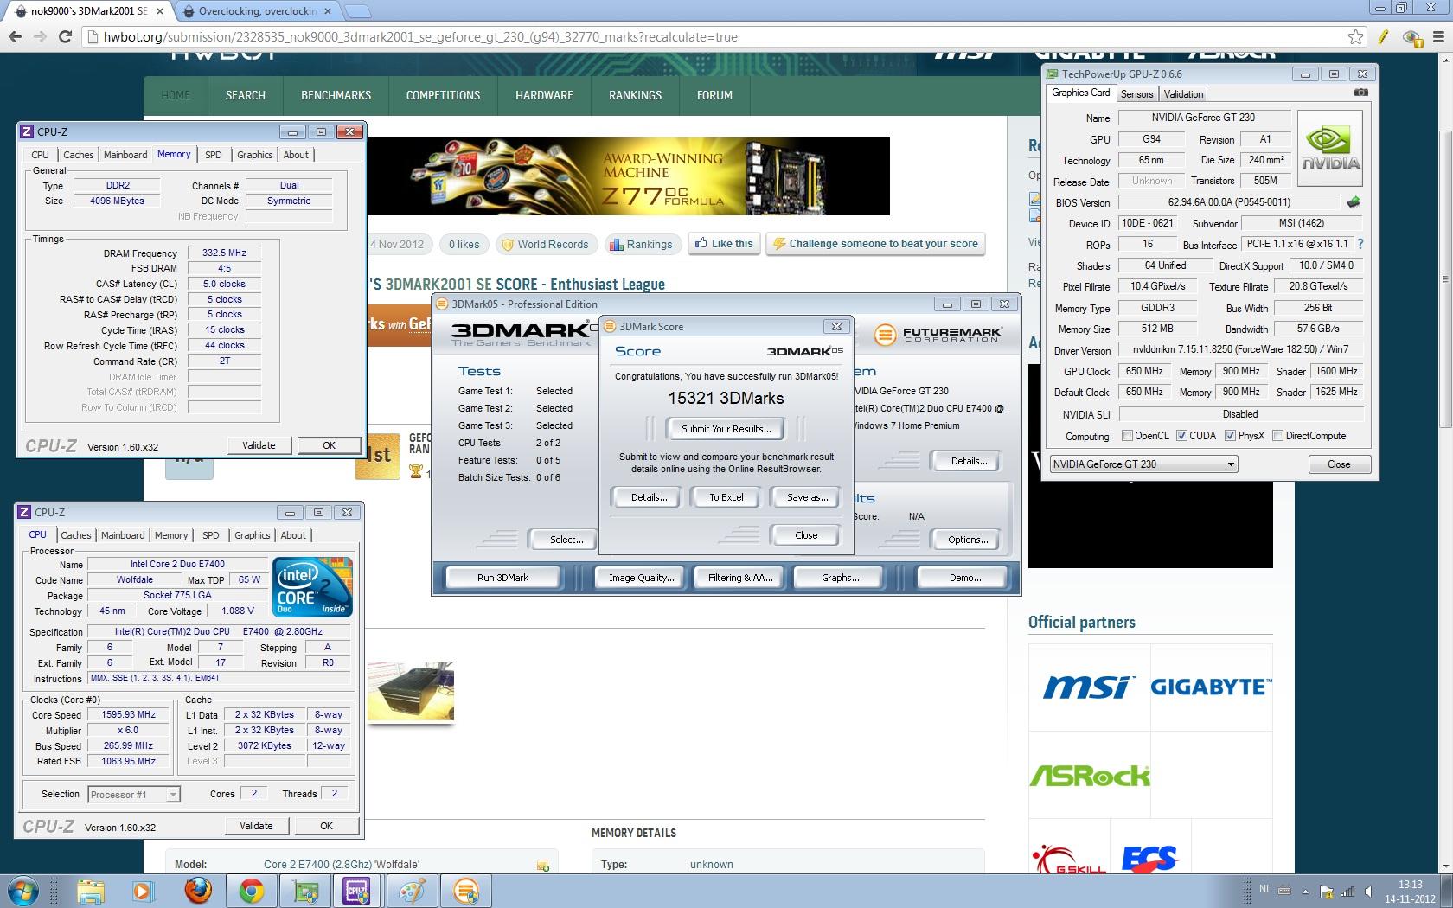Image resolution: width=1453 pixels, height=908 pixels.
Task: Open Windows Explorer from taskbar
Action: coord(91,891)
